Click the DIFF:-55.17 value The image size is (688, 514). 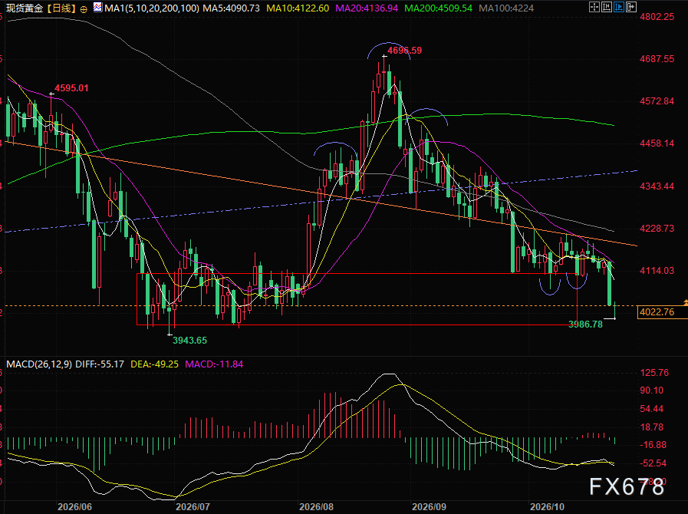coord(100,364)
